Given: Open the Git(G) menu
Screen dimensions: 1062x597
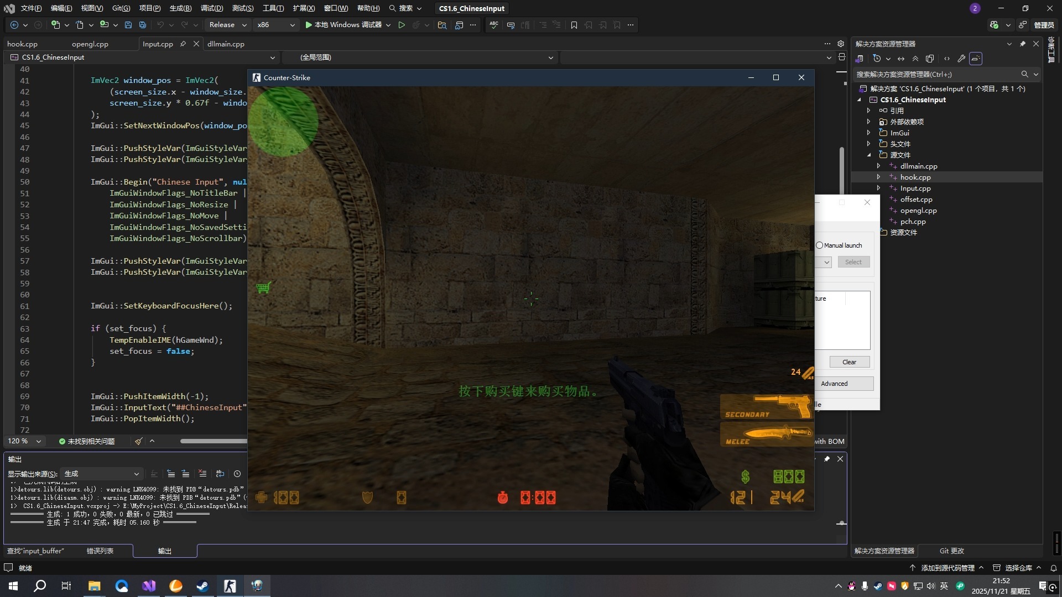Looking at the screenshot, I should click(121, 8).
